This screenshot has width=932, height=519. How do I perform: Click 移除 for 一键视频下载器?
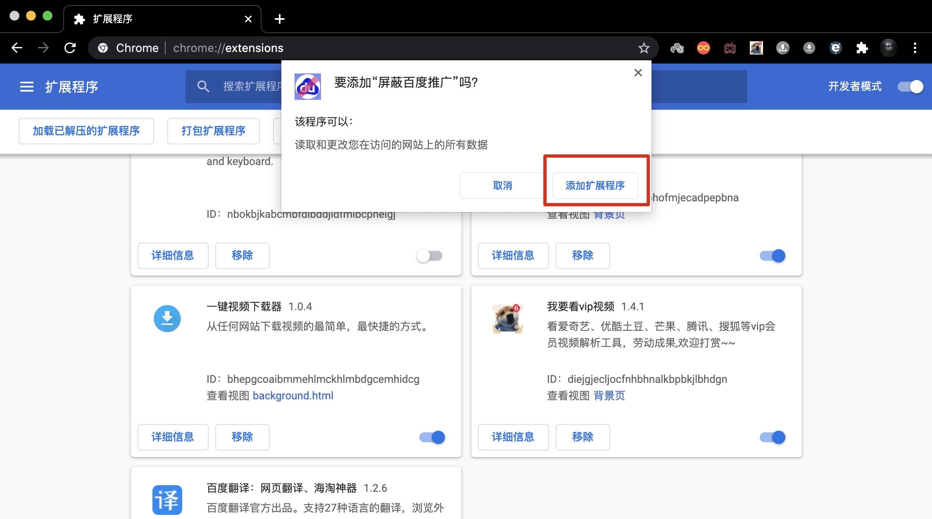coord(243,437)
